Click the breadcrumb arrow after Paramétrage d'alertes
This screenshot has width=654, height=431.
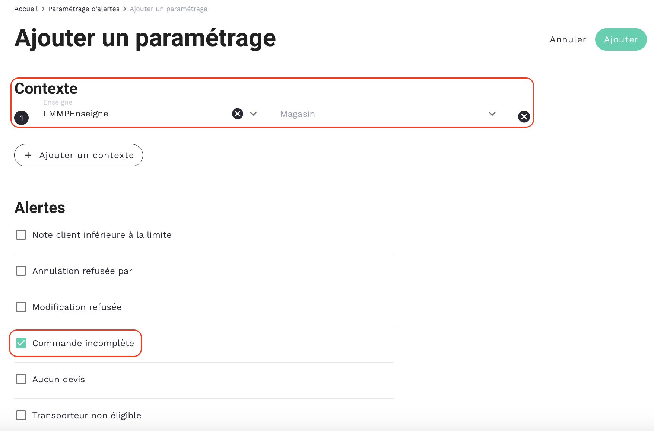coord(125,9)
